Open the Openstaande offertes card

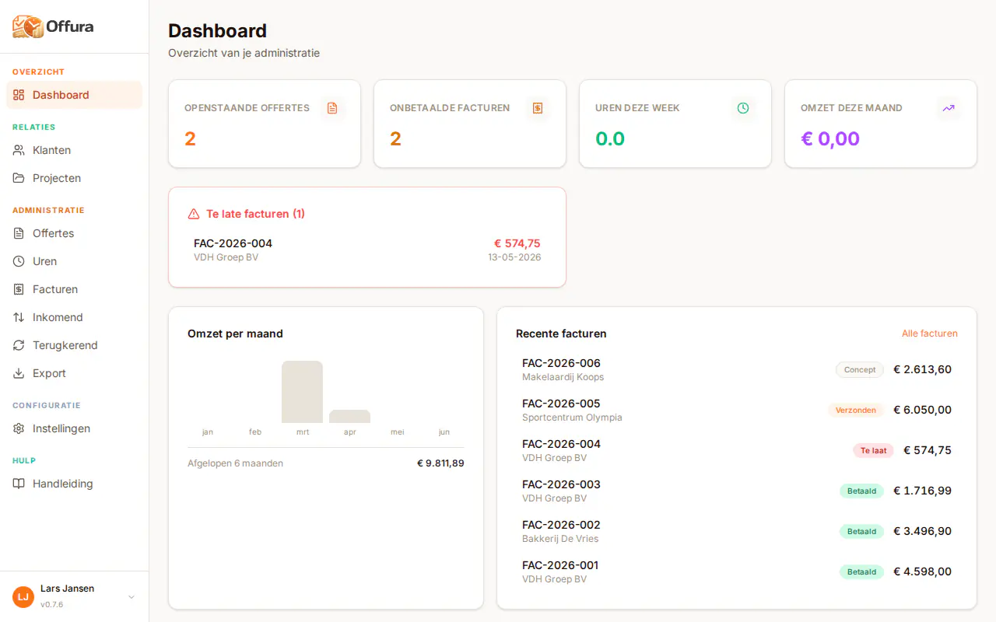(265, 124)
